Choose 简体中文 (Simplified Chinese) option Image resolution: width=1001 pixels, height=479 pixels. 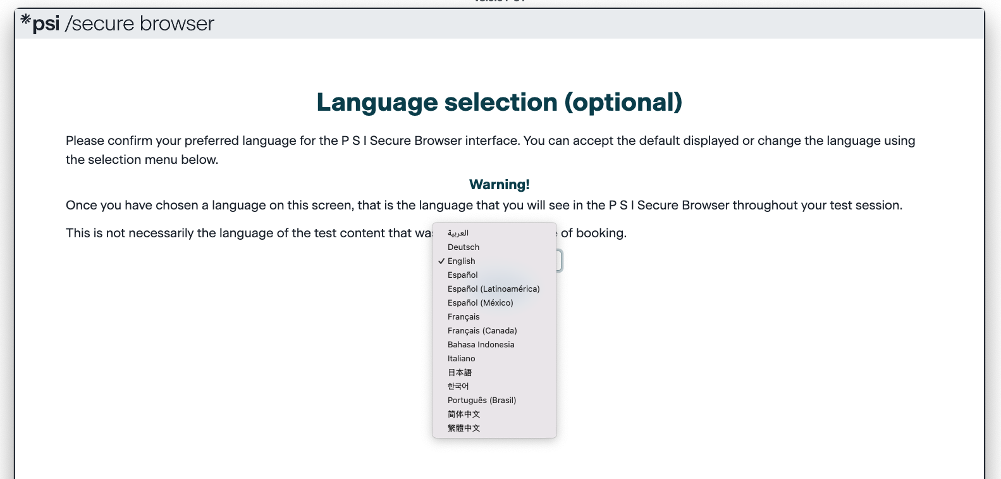tap(464, 414)
